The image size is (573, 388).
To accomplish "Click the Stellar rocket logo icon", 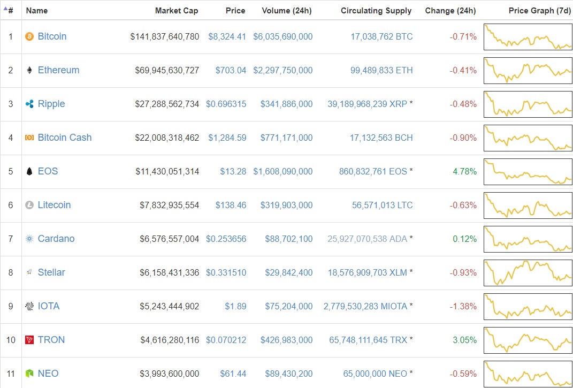I will pos(29,272).
